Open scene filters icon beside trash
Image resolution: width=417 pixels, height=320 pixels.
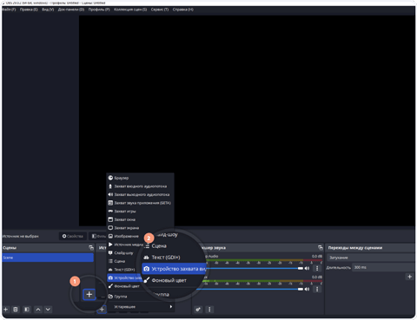pyautogui.click(x=27, y=310)
